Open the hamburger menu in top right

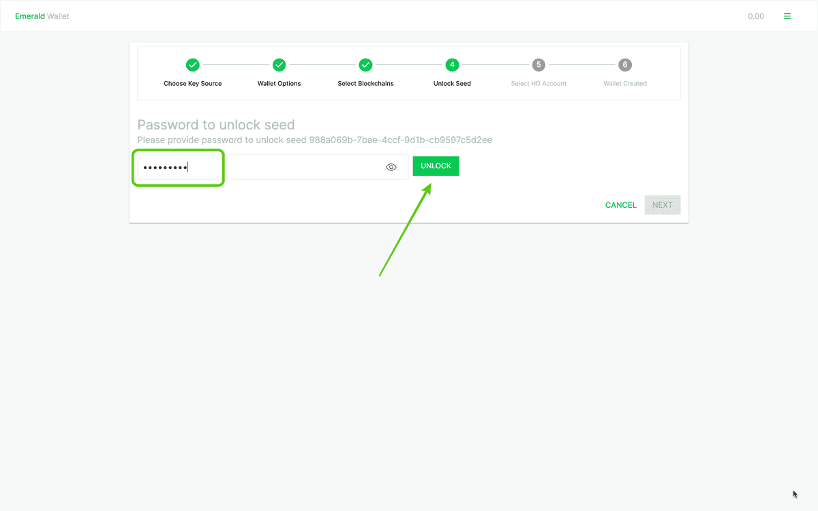coord(787,16)
